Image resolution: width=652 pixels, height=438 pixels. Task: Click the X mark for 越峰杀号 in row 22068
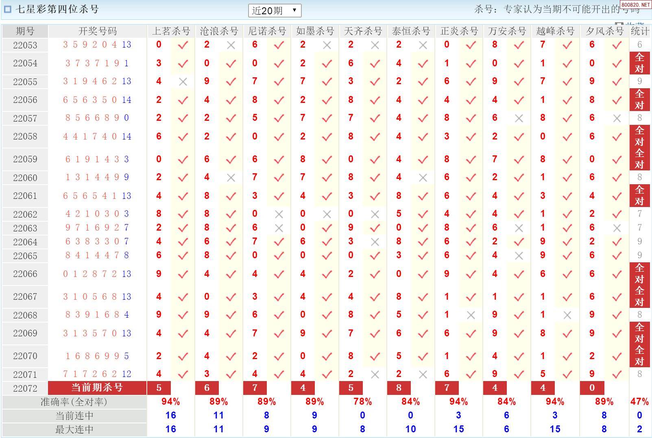[567, 315]
